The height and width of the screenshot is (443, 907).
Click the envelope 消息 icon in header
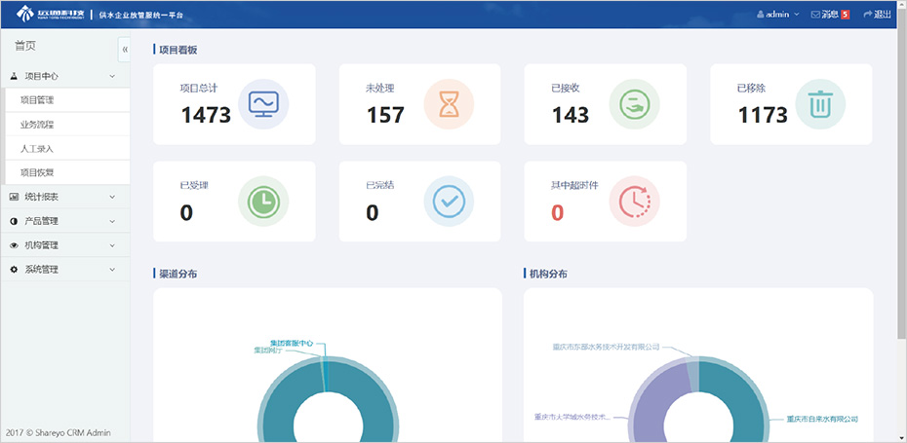(x=815, y=15)
